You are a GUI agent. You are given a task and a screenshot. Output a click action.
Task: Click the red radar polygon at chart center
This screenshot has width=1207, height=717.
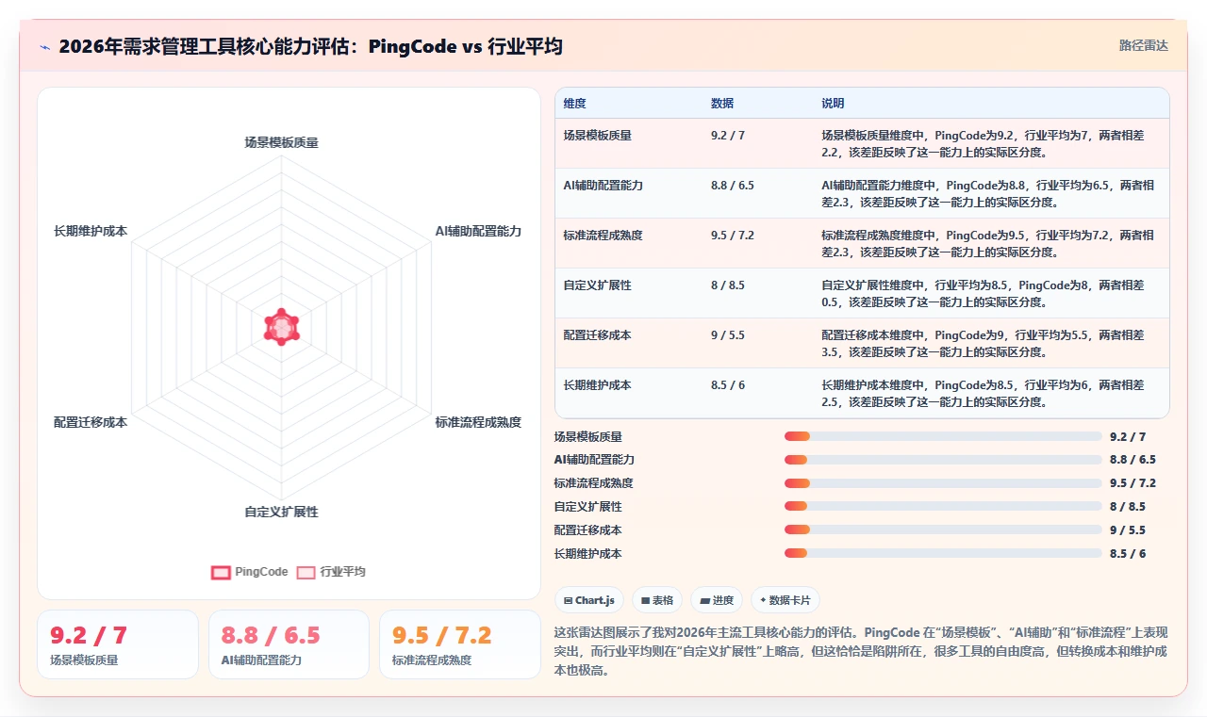coord(281,327)
